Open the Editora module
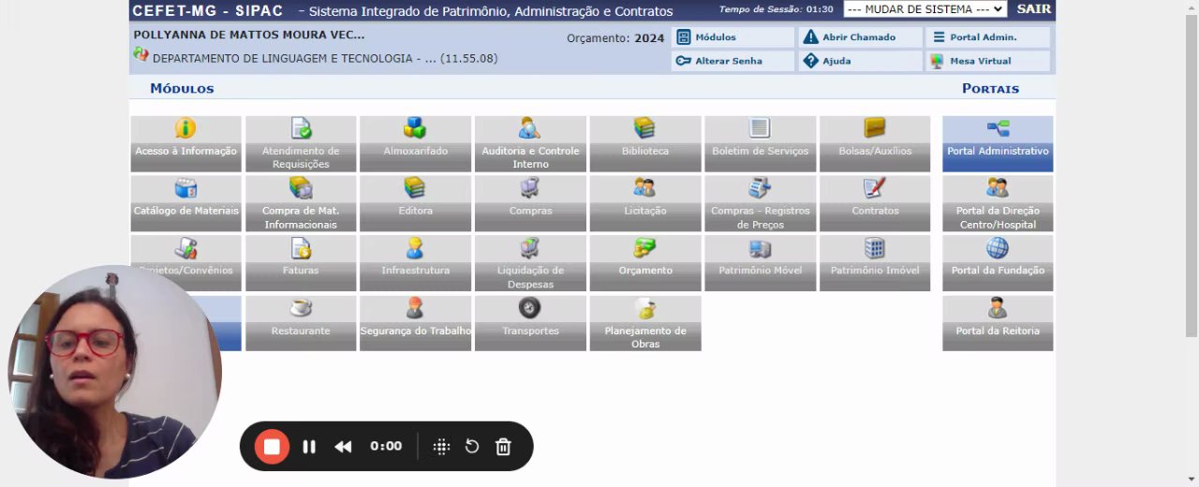Viewport: 1199px width, 487px height. (415, 203)
